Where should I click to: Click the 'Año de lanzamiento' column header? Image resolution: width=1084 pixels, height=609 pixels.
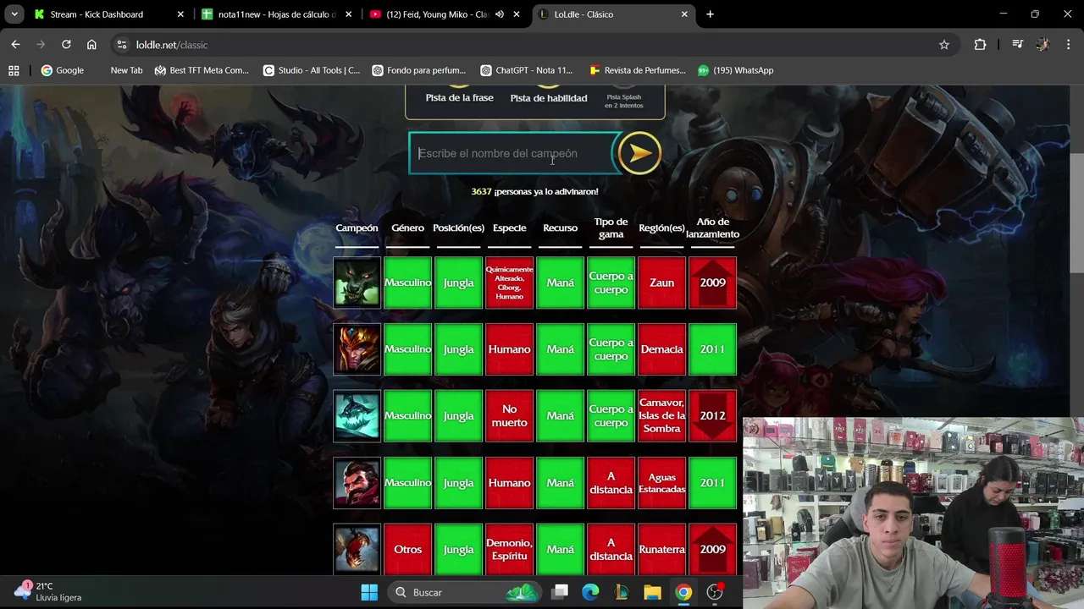tap(712, 228)
